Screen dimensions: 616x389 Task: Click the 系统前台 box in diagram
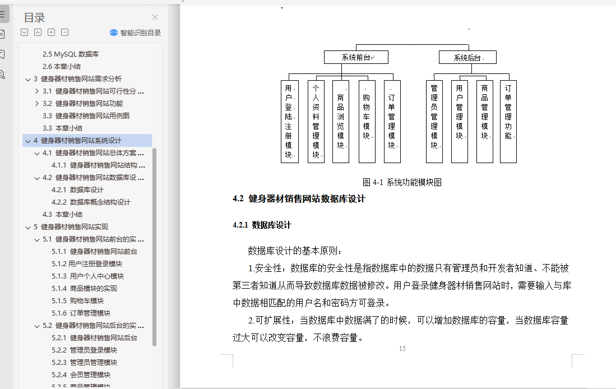click(356, 57)
